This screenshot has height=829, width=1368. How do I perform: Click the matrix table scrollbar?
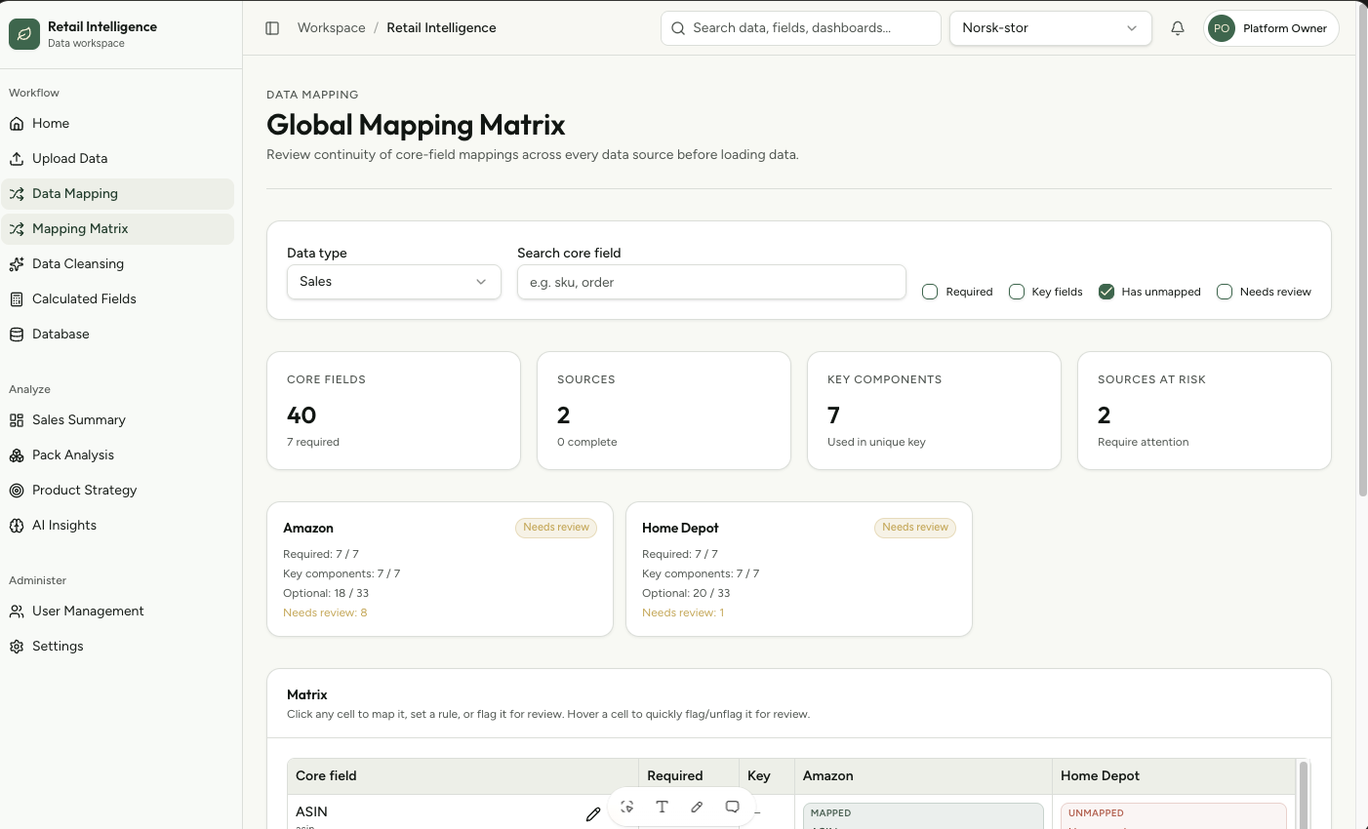[1303, 795]
